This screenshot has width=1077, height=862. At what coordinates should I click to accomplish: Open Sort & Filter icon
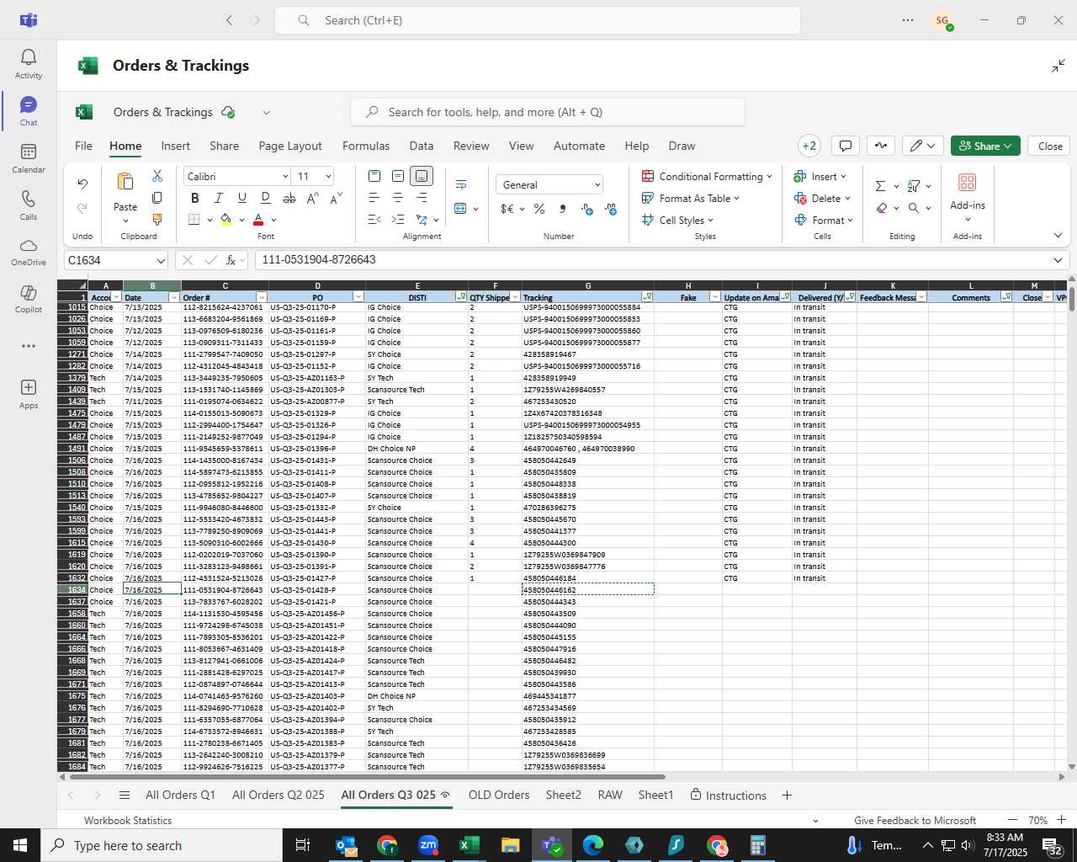pos(914,186)
